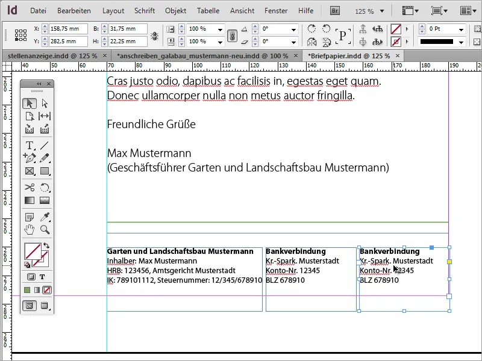Open the Scale Y percentage dropdown
Image resolution: width=482 pixels, height=361 pixels.
[220, 42]
